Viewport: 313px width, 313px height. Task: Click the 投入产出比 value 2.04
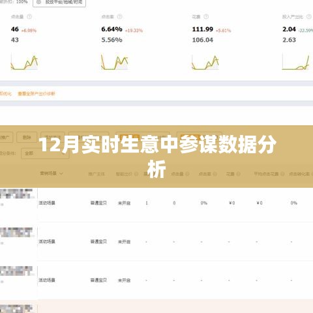[289, 29]
